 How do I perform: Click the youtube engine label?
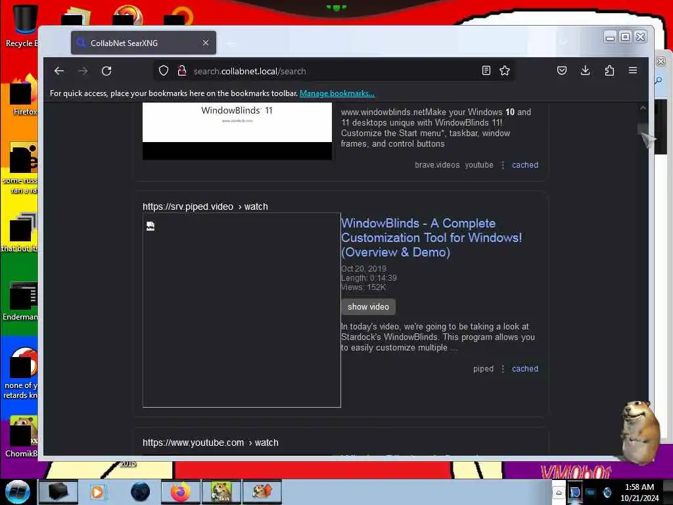tap(479, 165)
